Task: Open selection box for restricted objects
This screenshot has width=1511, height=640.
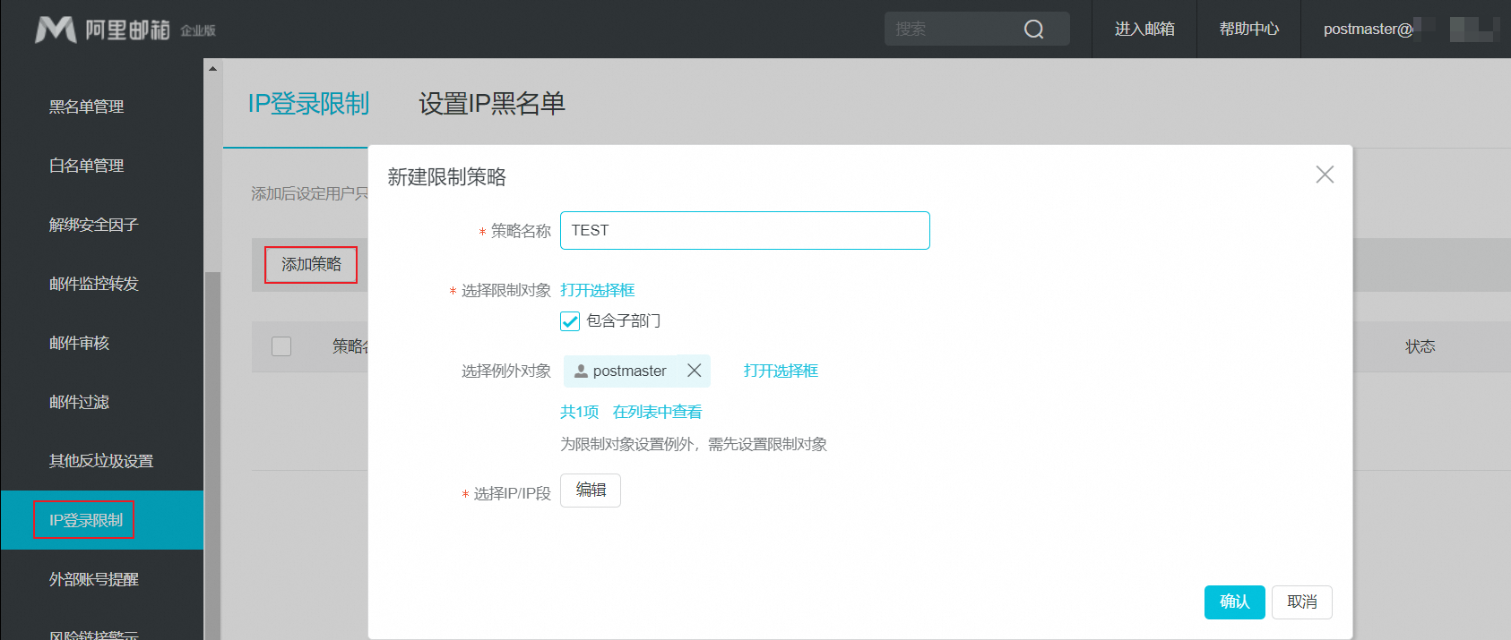Action: pos(597,290)
